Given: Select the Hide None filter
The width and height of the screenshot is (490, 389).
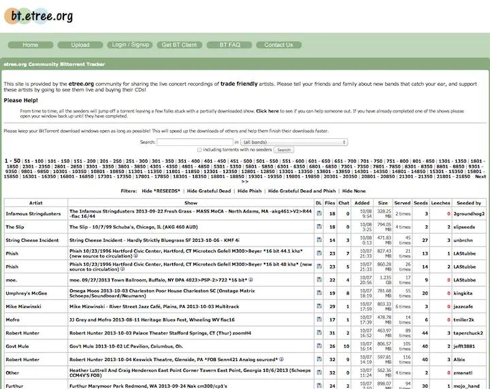Looking at the screenshot, I should (354, 191).
